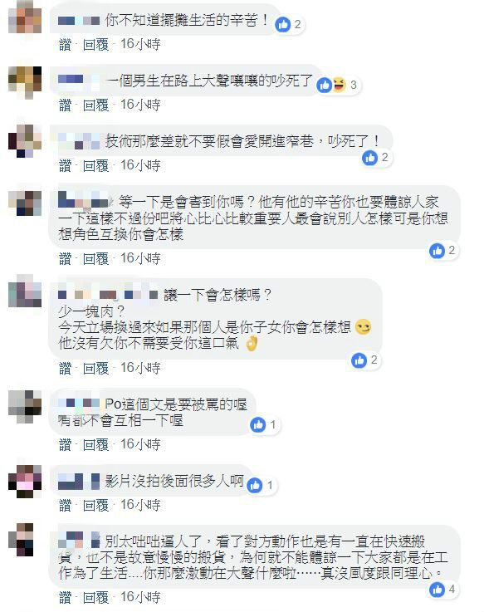Open avatar of 影片沒拍後面很多人啊 commenter
Screen dimensions: 484x612
[x=25, y=481]
